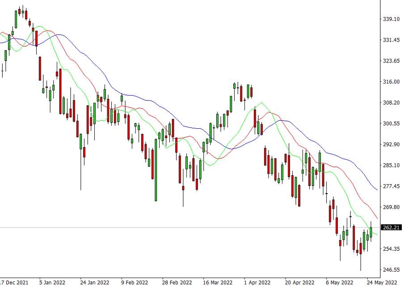This screenshot has height=287, width=404.
Task: Select the 6 May 2022 date marker
Action: pyautogui.click(x=339, y=282)
